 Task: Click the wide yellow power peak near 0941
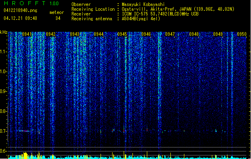click(26, 155)
